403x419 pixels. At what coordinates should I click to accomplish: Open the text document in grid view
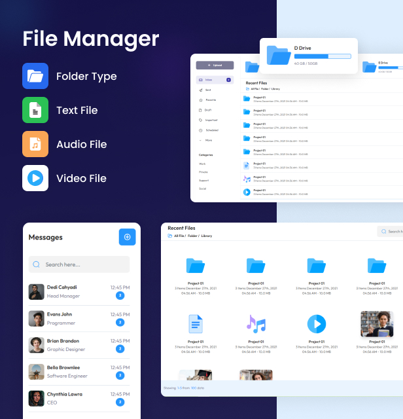pos(196,323)
